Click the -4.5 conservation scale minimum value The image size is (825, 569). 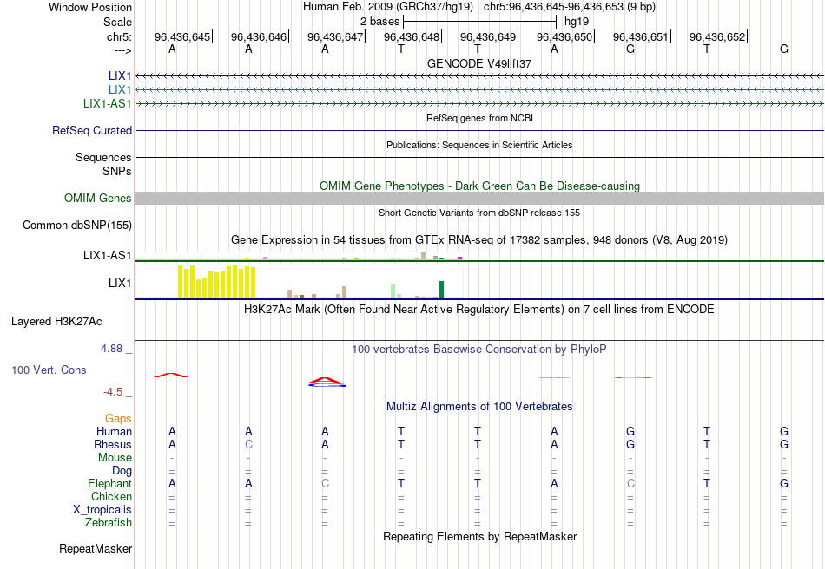113,392
